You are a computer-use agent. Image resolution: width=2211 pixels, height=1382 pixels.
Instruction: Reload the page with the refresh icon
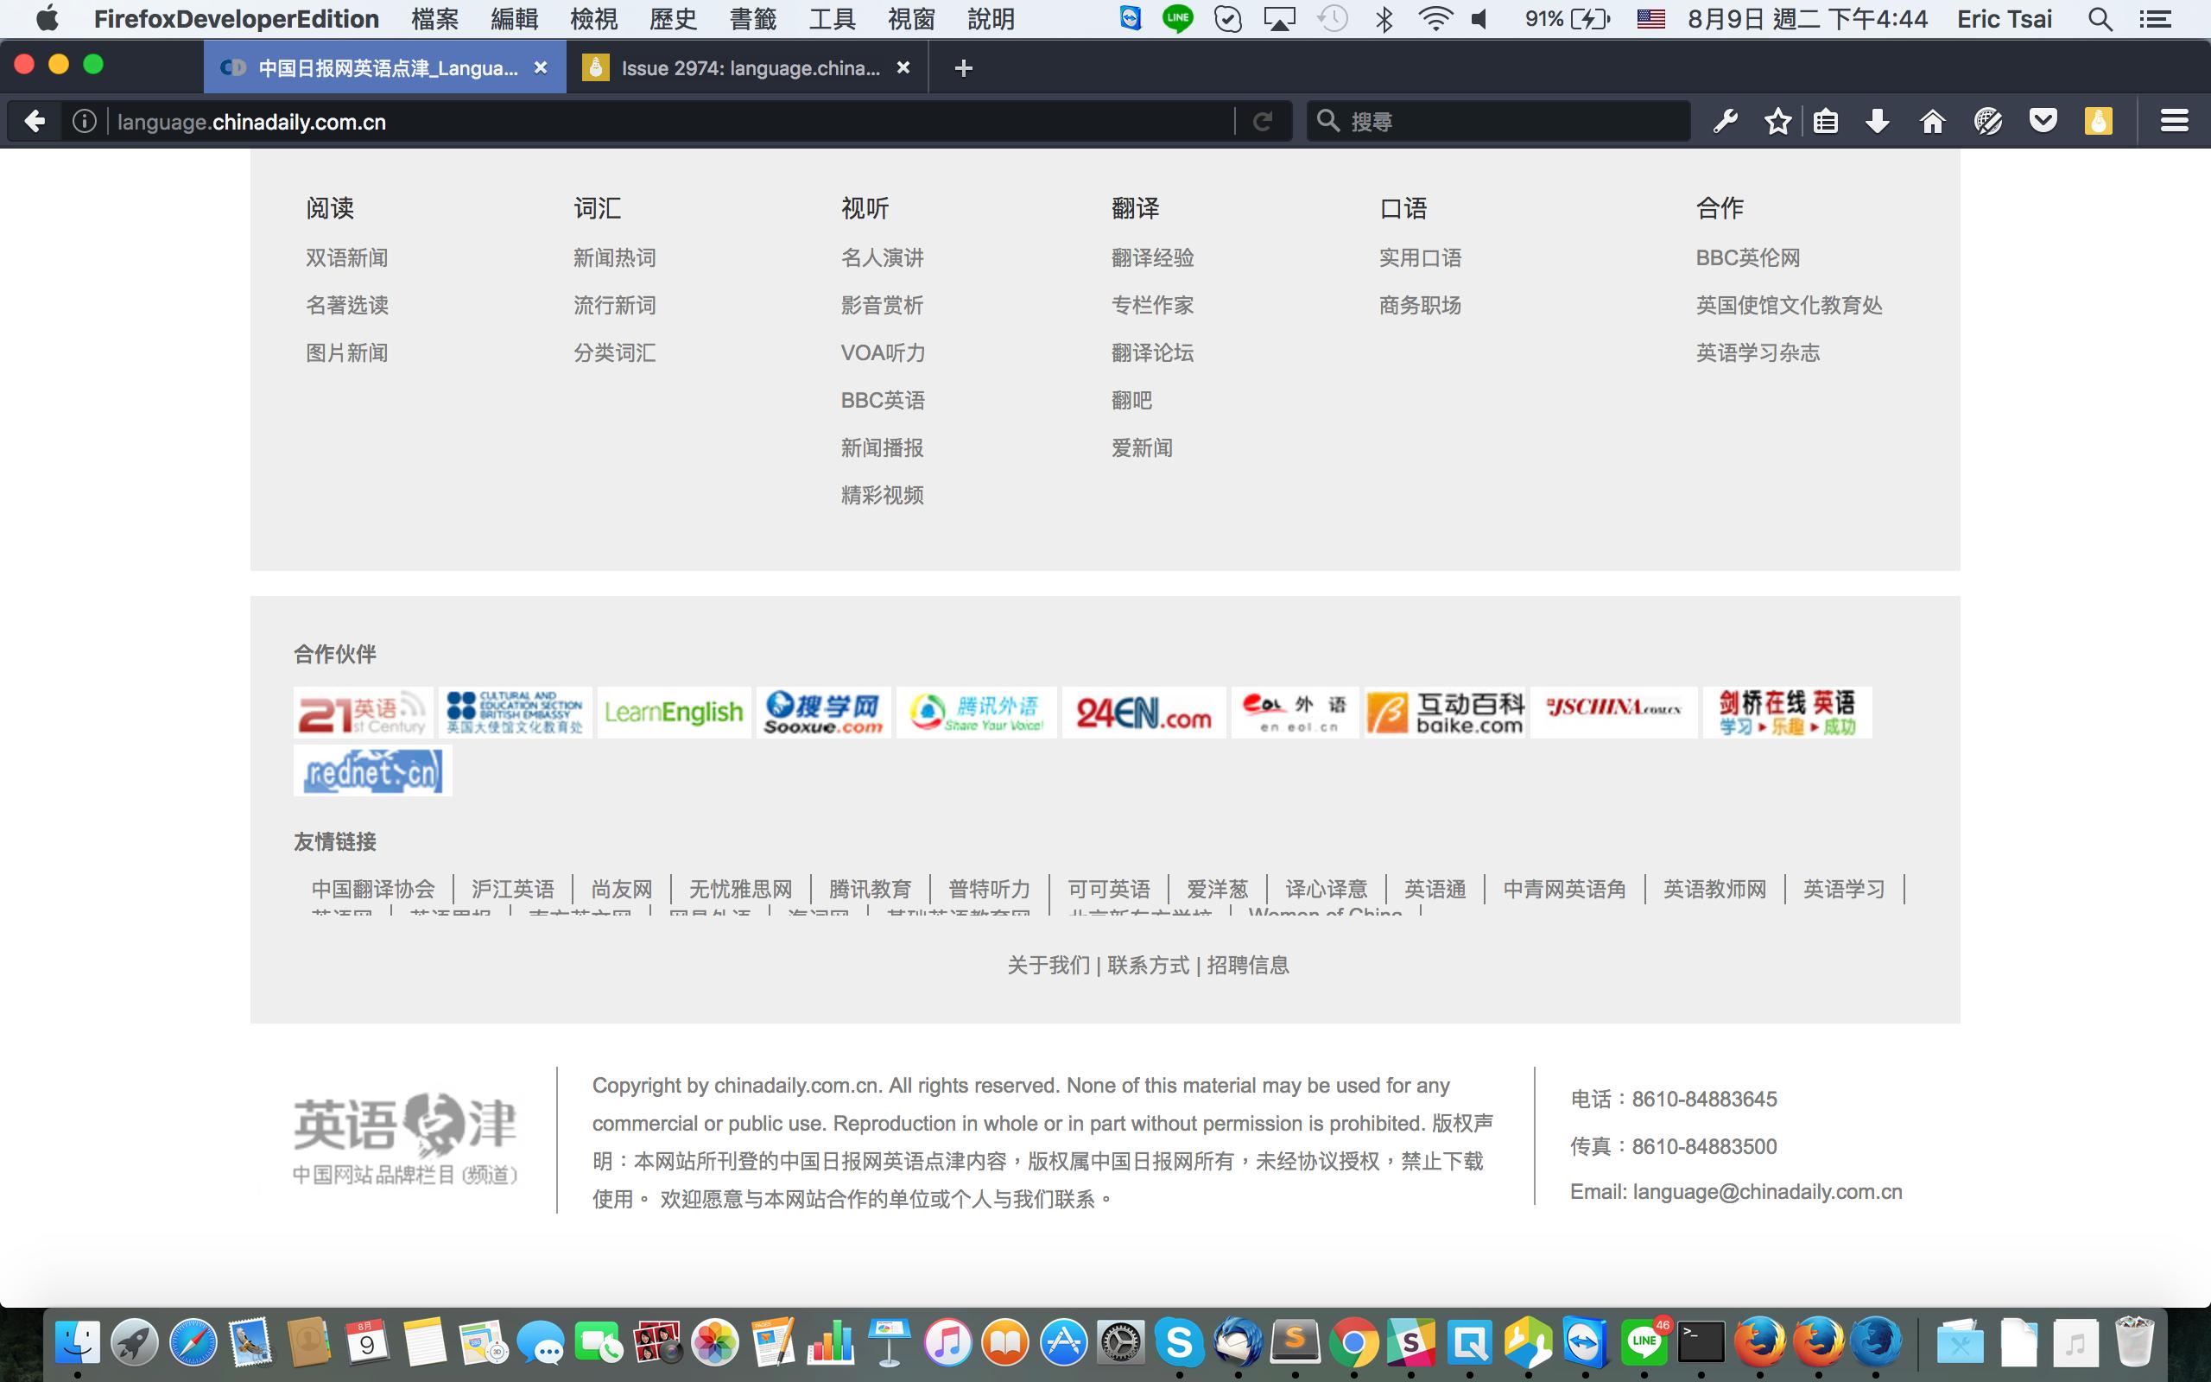1263,121
